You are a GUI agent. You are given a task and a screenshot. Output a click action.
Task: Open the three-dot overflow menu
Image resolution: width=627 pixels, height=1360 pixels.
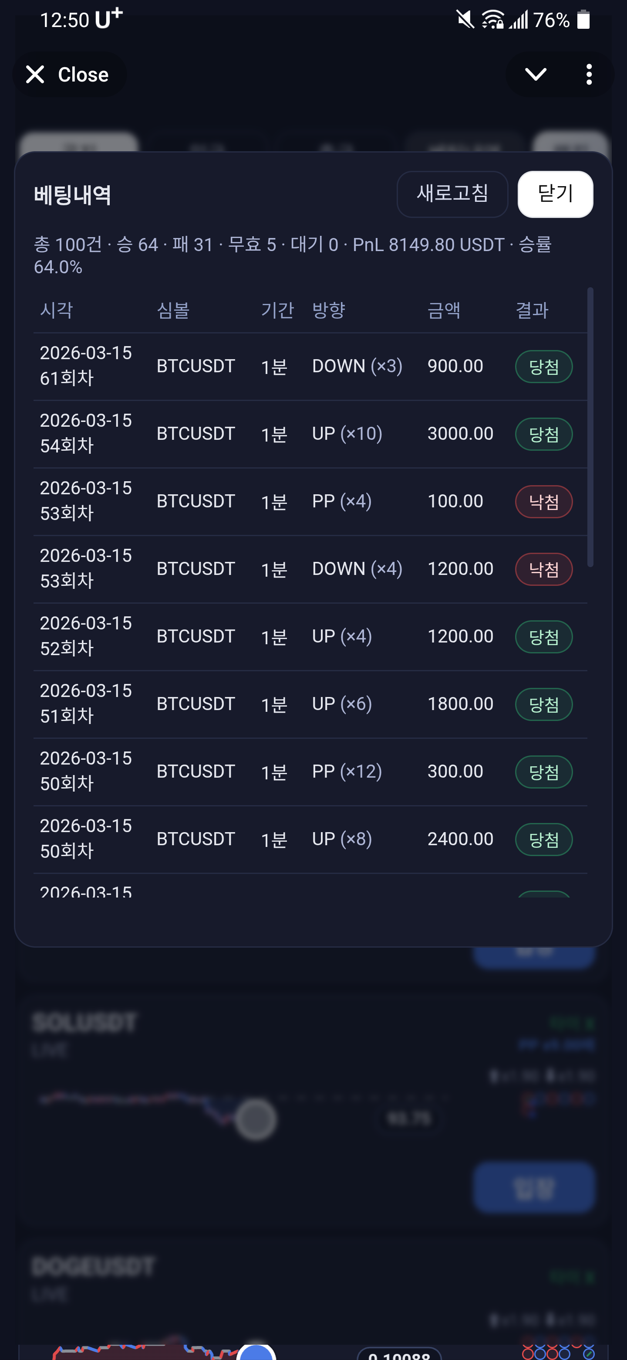point(589,75)
